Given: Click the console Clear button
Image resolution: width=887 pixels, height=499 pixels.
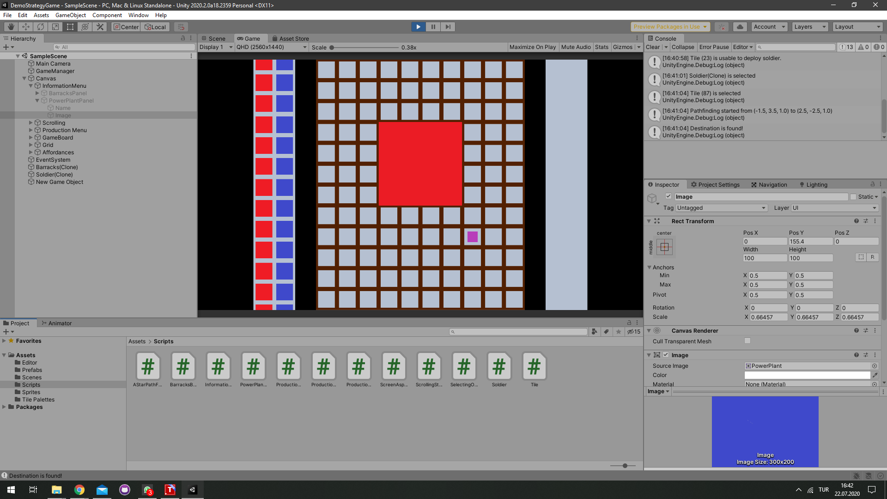Looking at the screenshot, I should 652,47.
